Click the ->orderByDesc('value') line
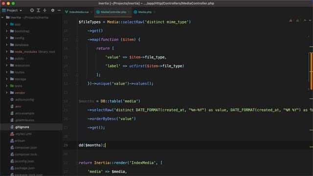The height and width of the screenshot is (176, 313). 112,119
